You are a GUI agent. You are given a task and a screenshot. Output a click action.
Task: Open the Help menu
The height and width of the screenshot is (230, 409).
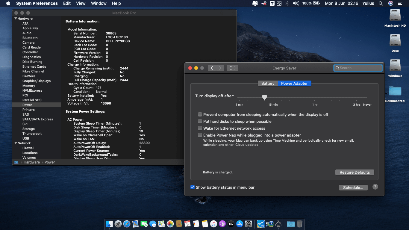tap(116, 3)
